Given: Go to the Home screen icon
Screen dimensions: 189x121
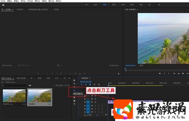Looking at the screenshot, I should point(3,5).
